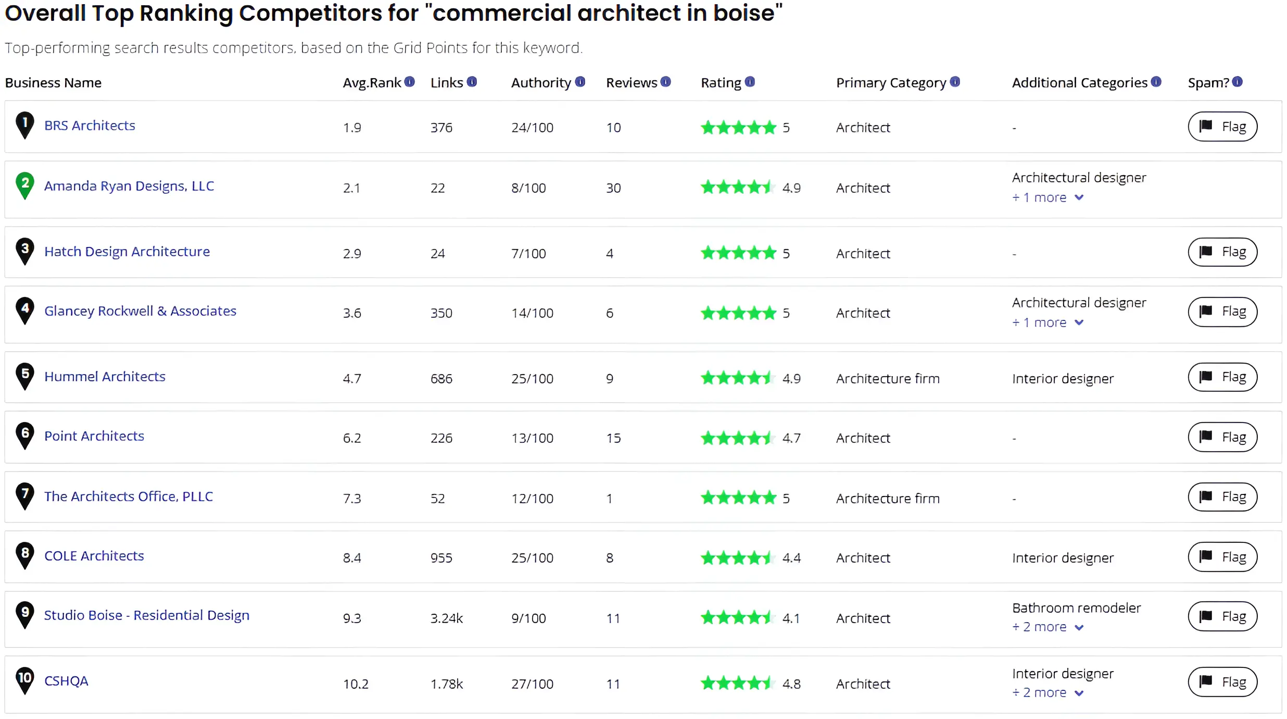1287x719 pixels.
Task: Click the Links column info icon
Action: coord(472,82)
